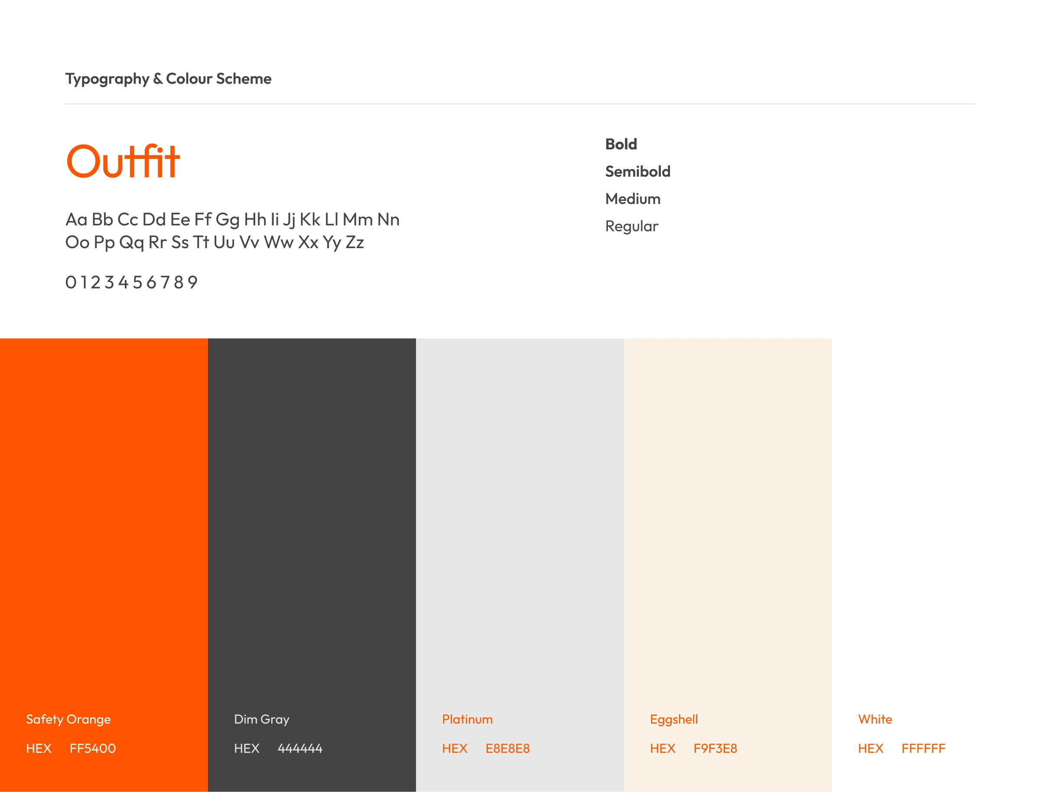Click the FF5400 hex code text
1040x792 pixels.
pyautogui.click(x=92, y=749)
